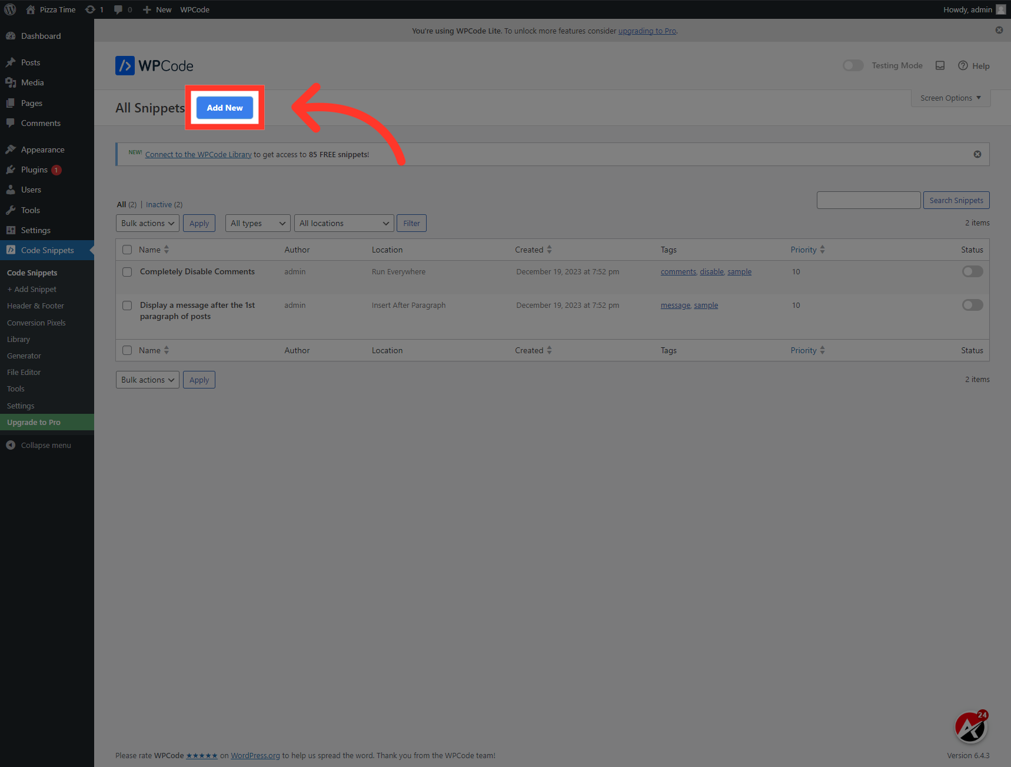The image size is (1011, 767).
Task: Click the Search Snippets button
Action: pyautogui.click(x=956, y=200)
